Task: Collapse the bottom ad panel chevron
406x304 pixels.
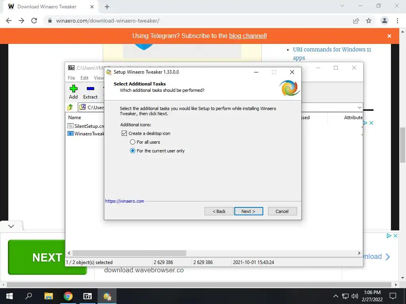Action: pyautogui.click(x=11, y=226)
